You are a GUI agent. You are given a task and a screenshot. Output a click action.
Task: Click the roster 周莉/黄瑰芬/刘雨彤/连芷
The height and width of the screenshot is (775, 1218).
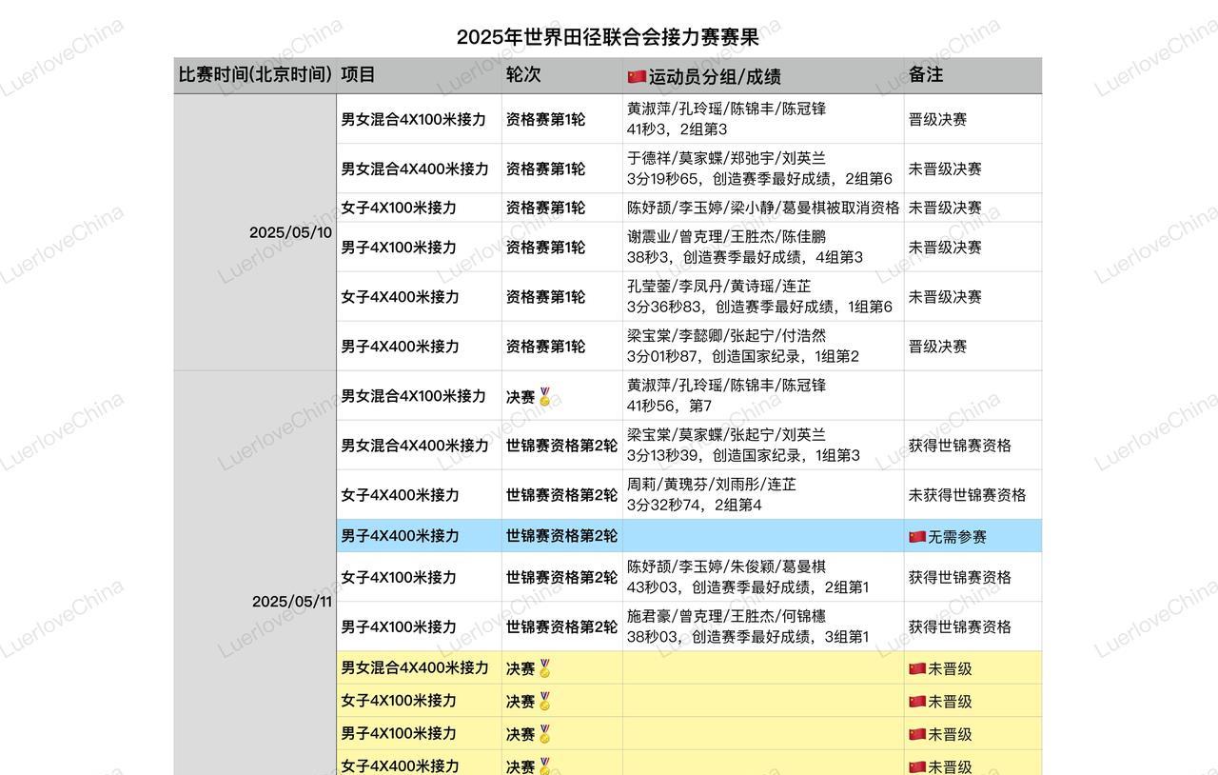712,484
